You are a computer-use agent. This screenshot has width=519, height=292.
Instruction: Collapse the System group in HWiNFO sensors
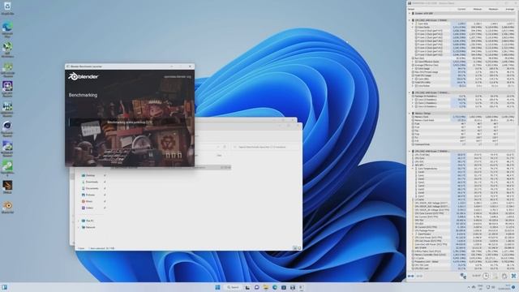(x=410, y=14)
